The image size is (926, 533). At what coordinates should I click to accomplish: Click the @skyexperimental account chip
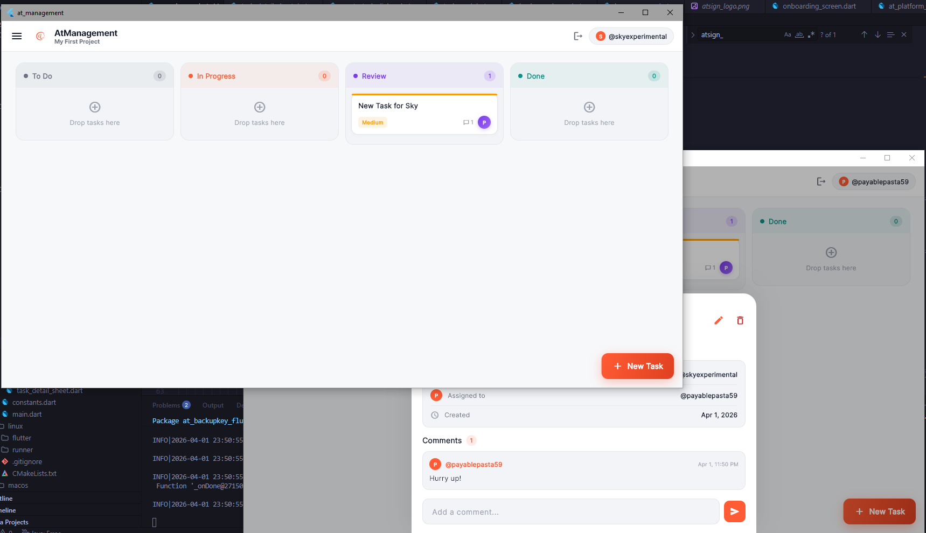631,36
